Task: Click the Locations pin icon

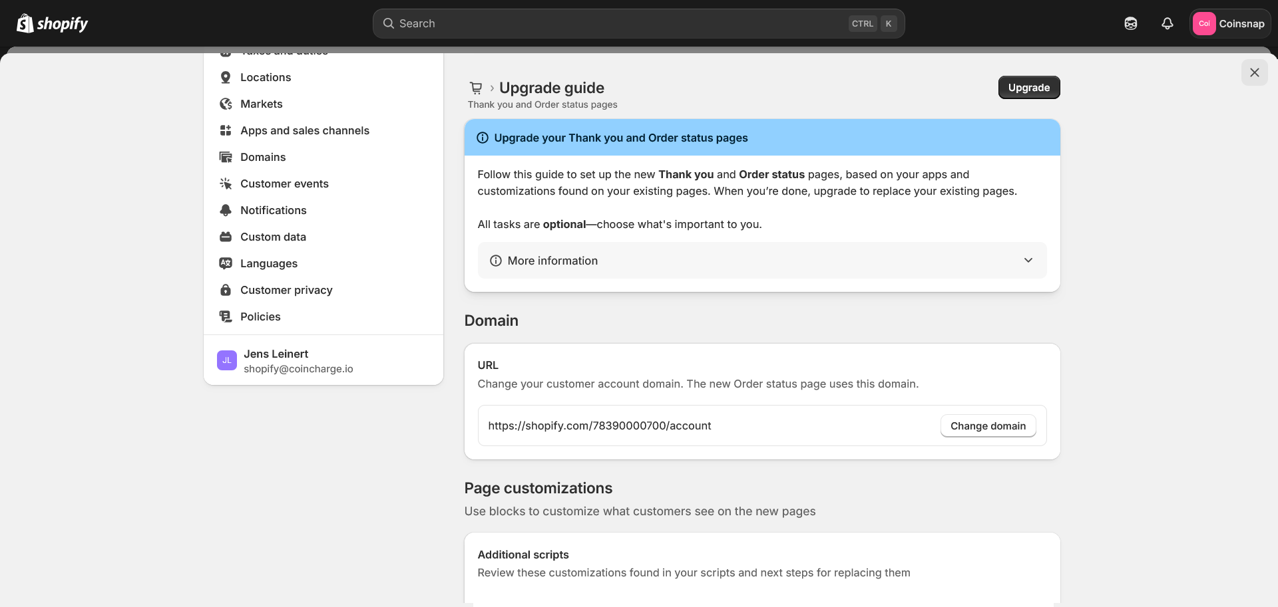Action: pos(226,77)
